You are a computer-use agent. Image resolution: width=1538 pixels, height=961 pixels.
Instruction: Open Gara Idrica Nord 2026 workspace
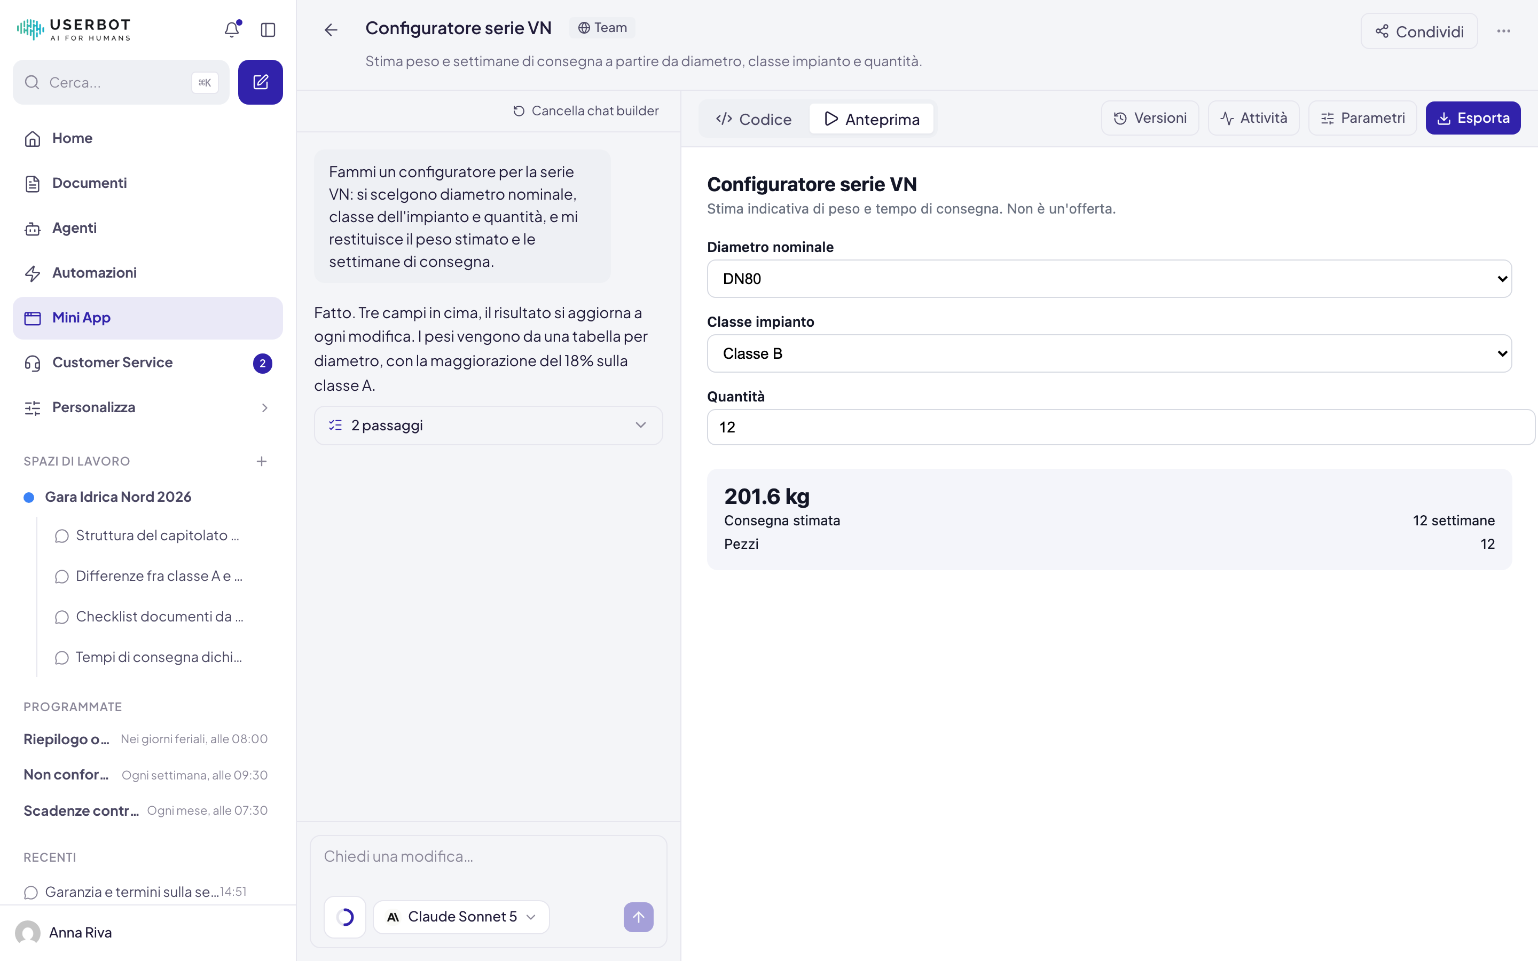118,498
